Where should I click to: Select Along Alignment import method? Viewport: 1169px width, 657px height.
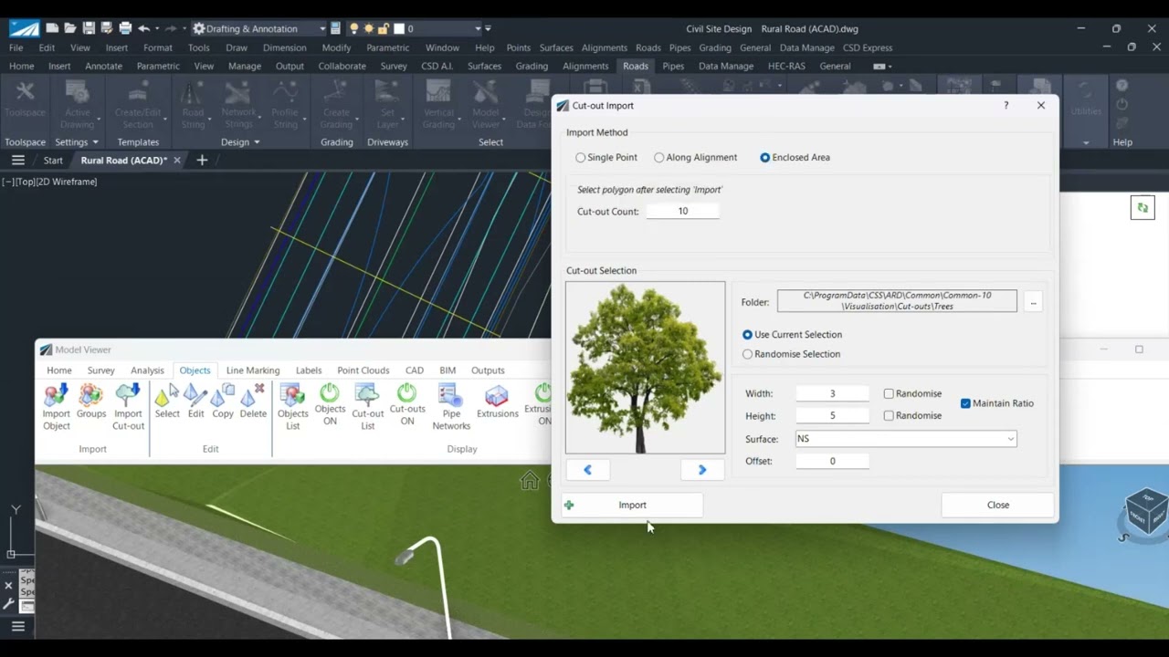point(695,157)
